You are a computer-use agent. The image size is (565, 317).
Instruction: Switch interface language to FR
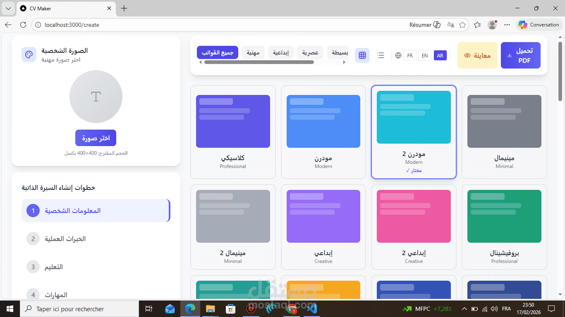[410, 55]
